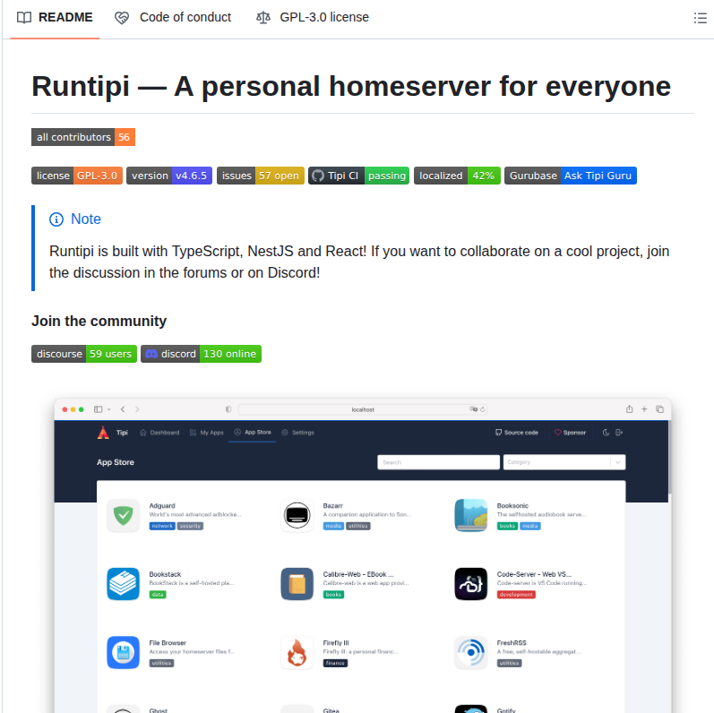The height and width of the screenshot is (713, 714).
Task: Click the book icon beside README
Action: click(x=24, y=17)
